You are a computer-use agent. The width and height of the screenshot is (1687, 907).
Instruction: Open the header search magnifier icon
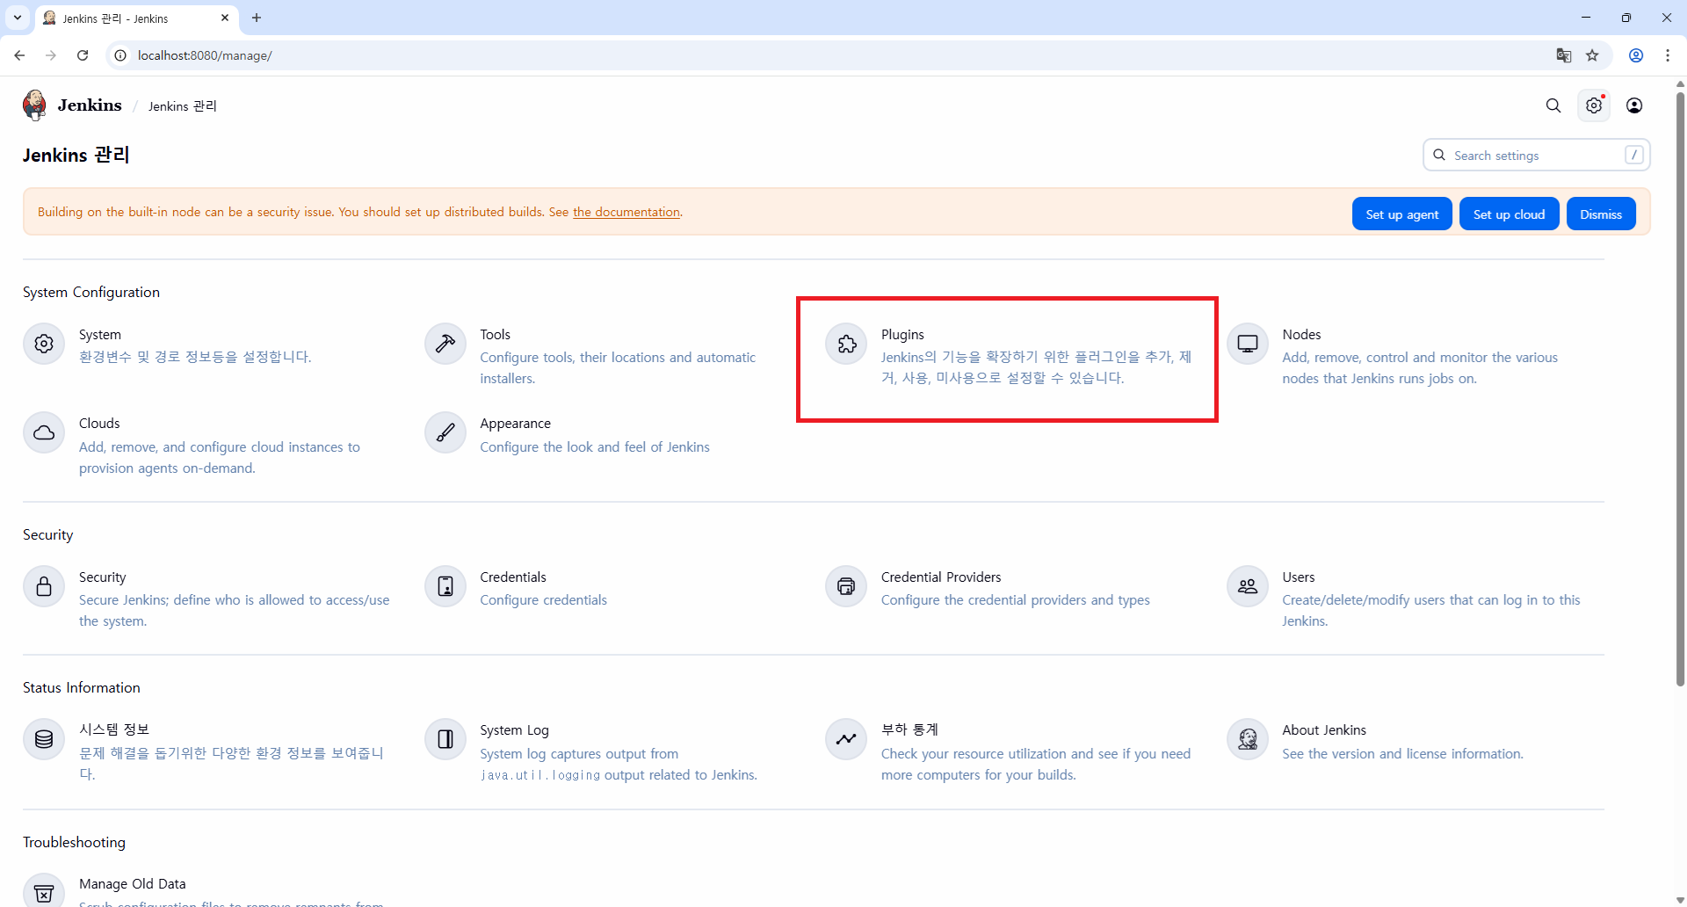1553,105
